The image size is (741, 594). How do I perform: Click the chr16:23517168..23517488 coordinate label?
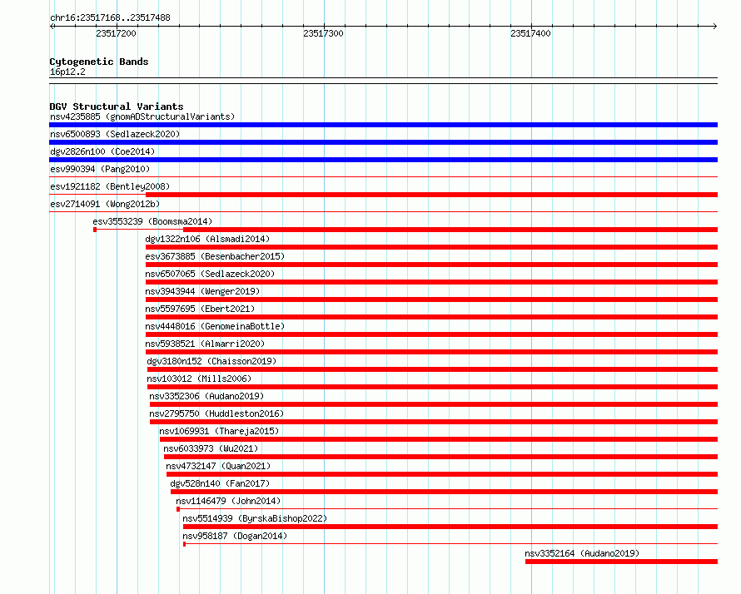tap(110, 18)
